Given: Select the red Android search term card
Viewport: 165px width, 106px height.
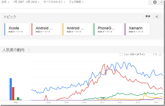Looking at the screenshot, I should [x=46, y=29].
